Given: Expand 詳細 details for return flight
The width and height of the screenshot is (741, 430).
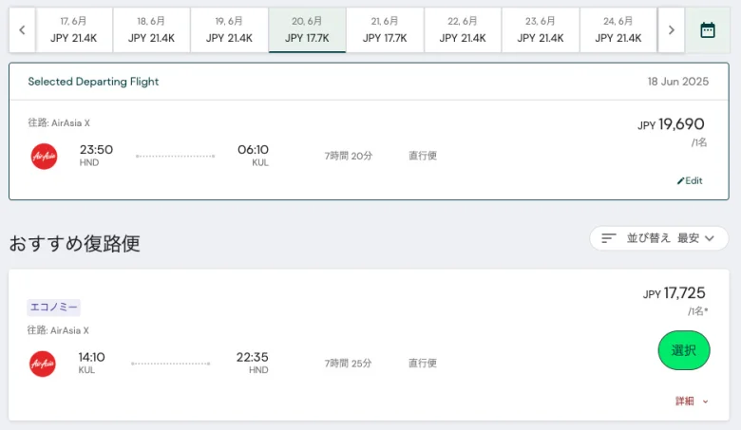Looking at the screenshot, I should point(692,402).
